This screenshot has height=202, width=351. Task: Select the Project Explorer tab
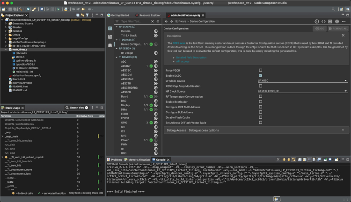pos(15,15)
